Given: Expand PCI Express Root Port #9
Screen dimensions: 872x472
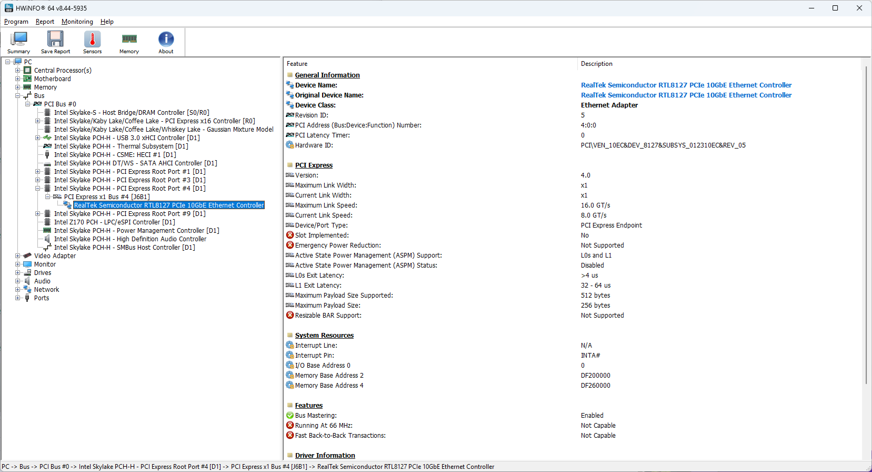Looking at the screenshot, I should [x=38, y=213].
